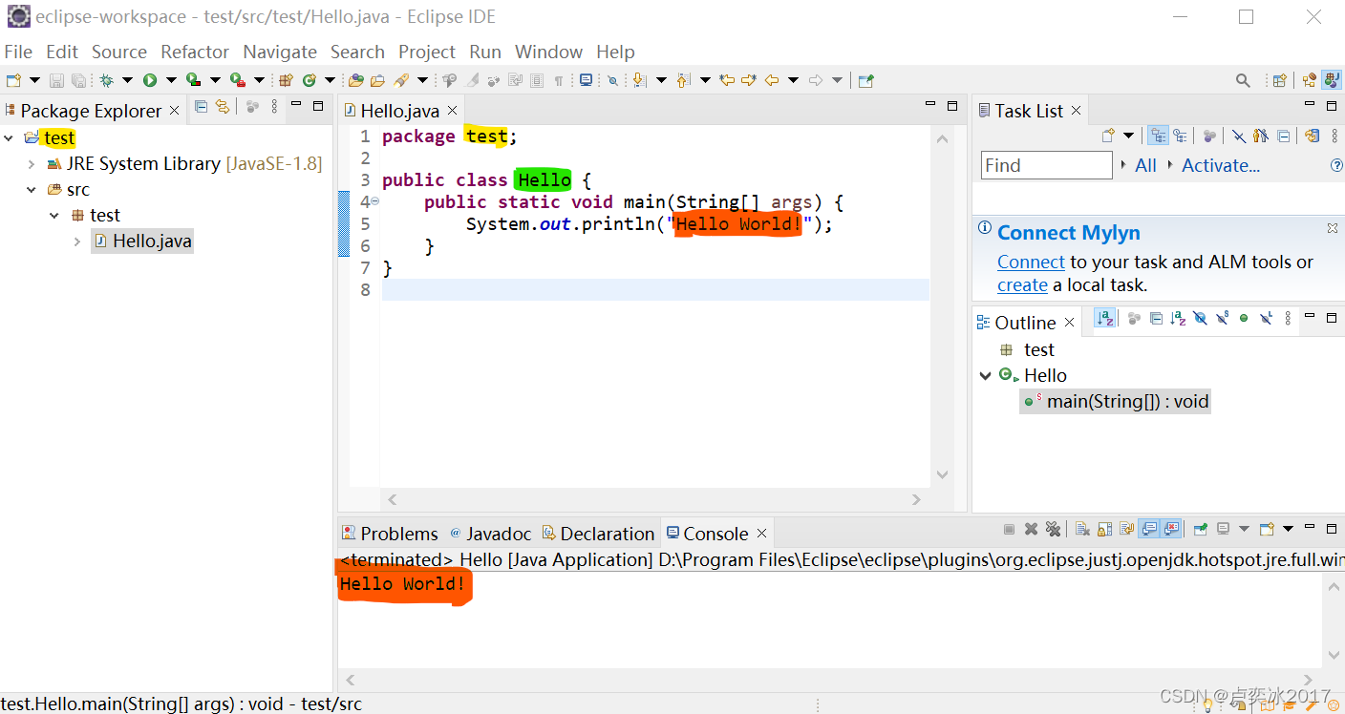The width and height of the screenshot is (1345, 714).
Task: Open the Navigate menu
Action: click(280, 52)
